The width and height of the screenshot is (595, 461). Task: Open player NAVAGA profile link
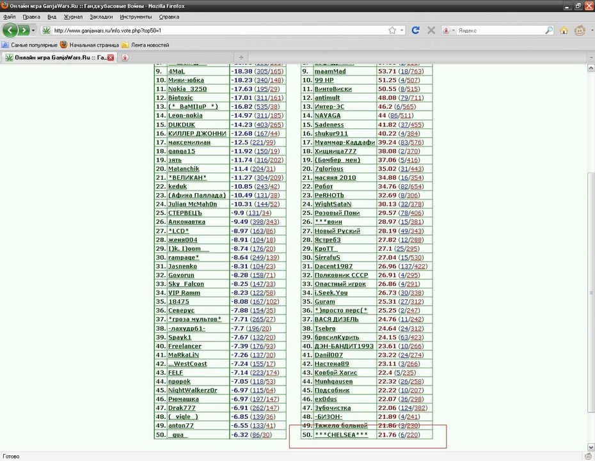pos(328,116)
